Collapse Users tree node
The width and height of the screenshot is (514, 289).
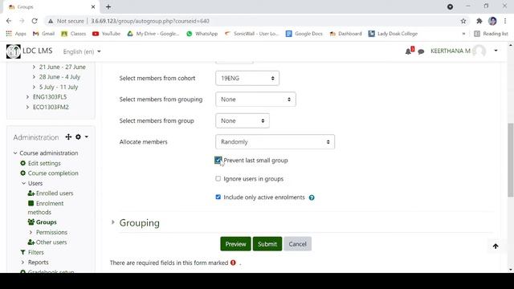tap(23, 183)
